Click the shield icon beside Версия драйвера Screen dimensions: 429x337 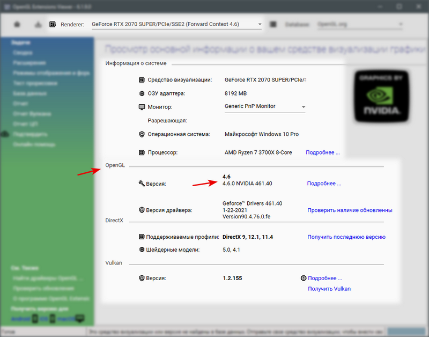click(142, 210)
